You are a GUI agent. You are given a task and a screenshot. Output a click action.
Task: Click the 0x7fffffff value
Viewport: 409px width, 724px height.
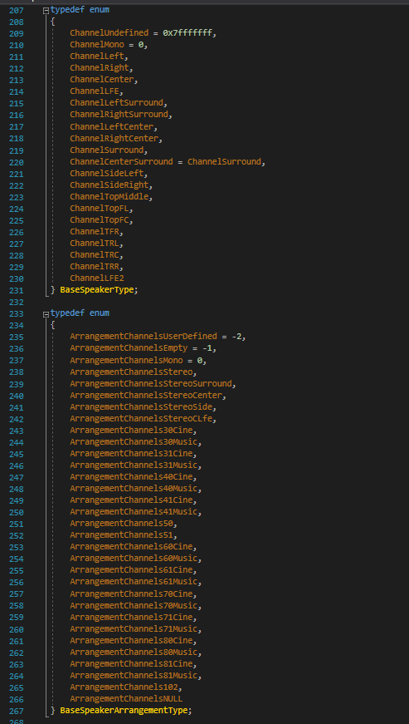pyautogui.click(x=189, y=32)
